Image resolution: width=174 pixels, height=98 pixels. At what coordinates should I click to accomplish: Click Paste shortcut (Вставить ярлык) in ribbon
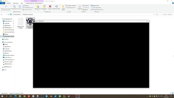[27, 10]
